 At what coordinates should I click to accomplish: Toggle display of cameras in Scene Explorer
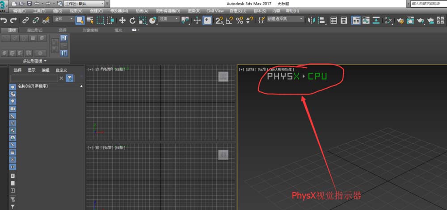pyautogui.click(x=13, y=108)
